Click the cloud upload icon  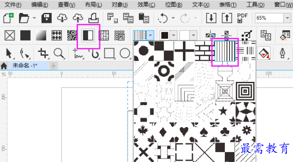click(78, 18)
